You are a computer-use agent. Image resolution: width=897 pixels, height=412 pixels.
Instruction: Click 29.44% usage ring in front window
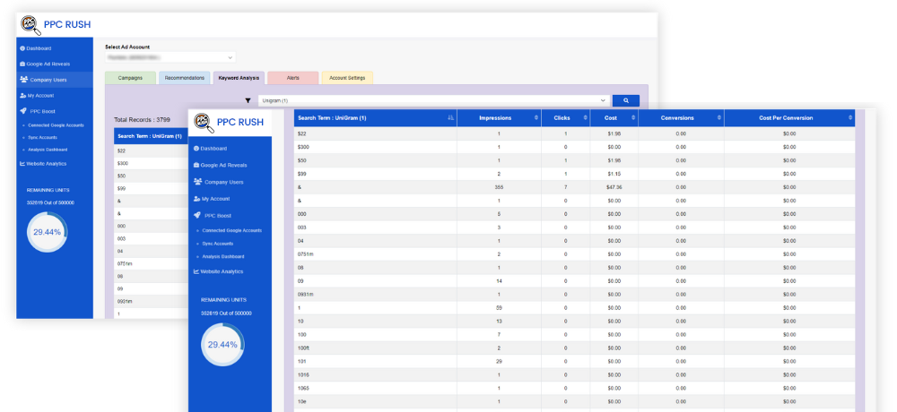coord(222,345)
